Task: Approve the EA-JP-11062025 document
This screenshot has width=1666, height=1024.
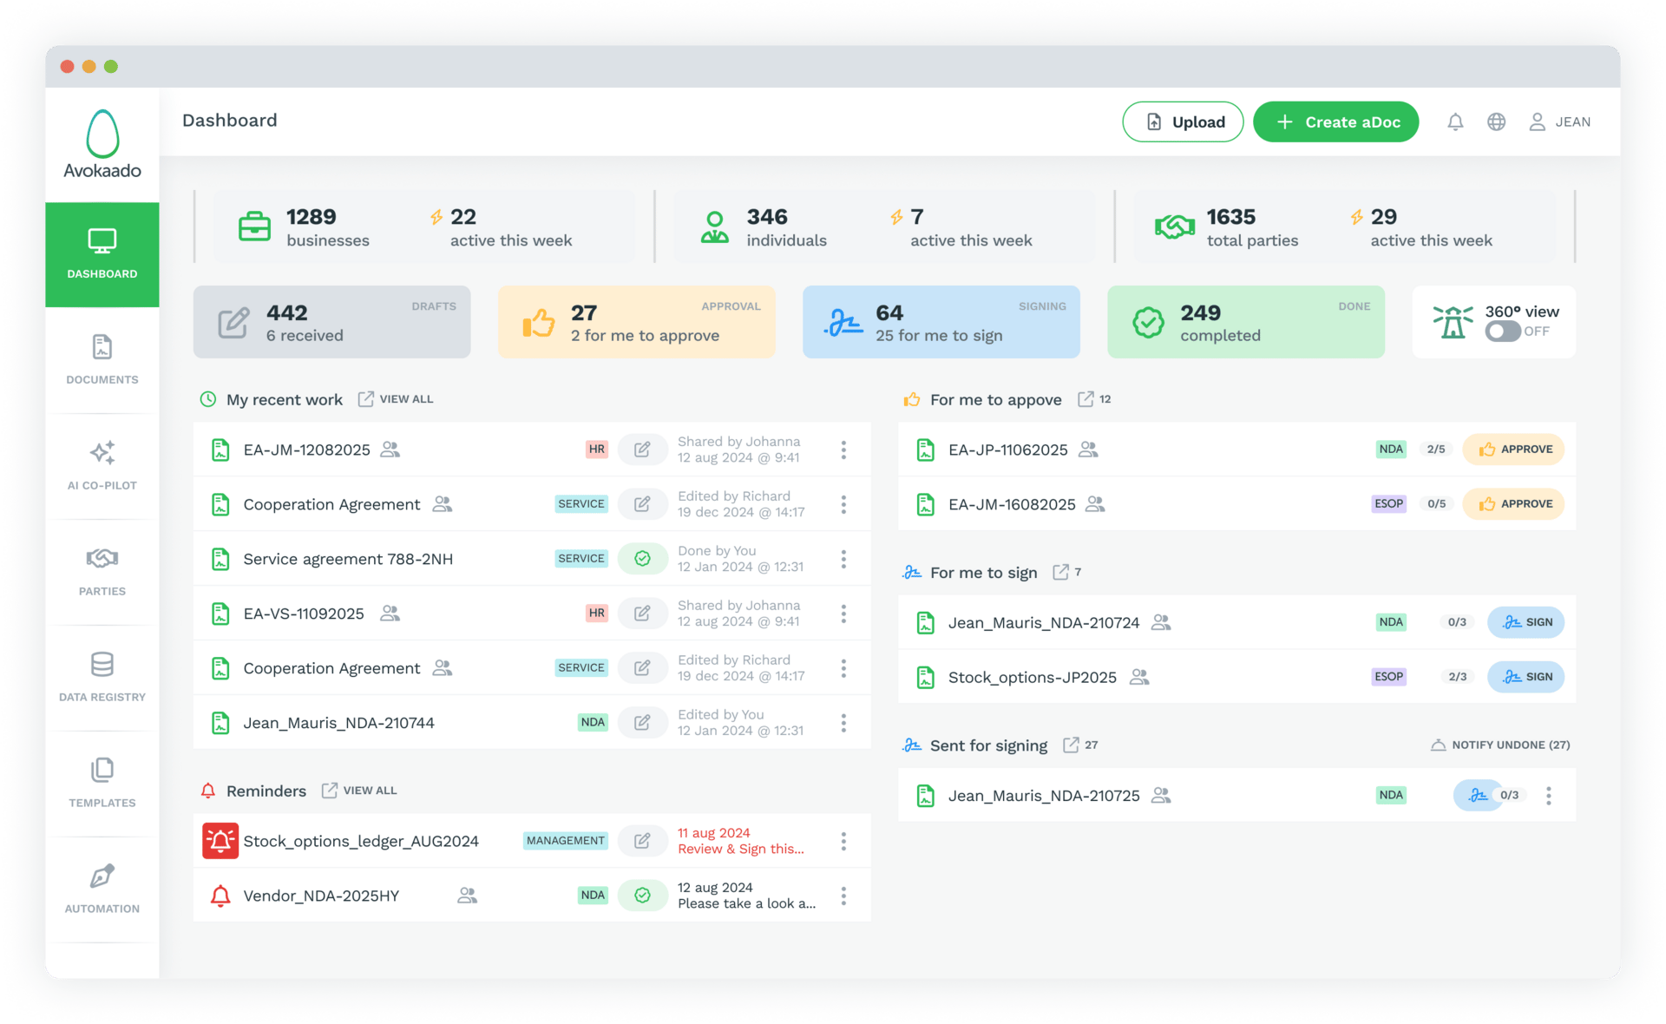Action: tap(1513, 450)
